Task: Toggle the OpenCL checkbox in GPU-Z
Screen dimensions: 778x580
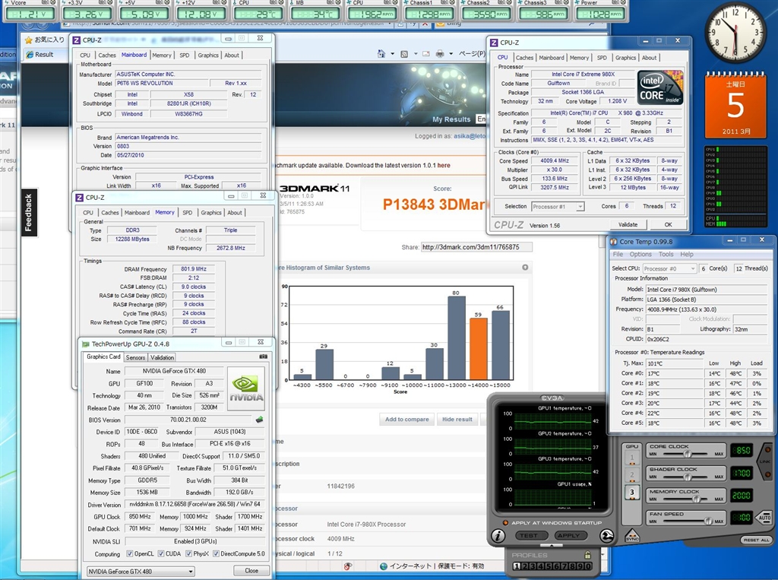Action: pyautogui.click(x=128, y=553)
